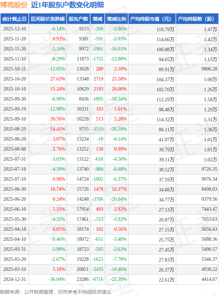
Task: Select the 114.66万 market value cell
Action: point(165,39)
